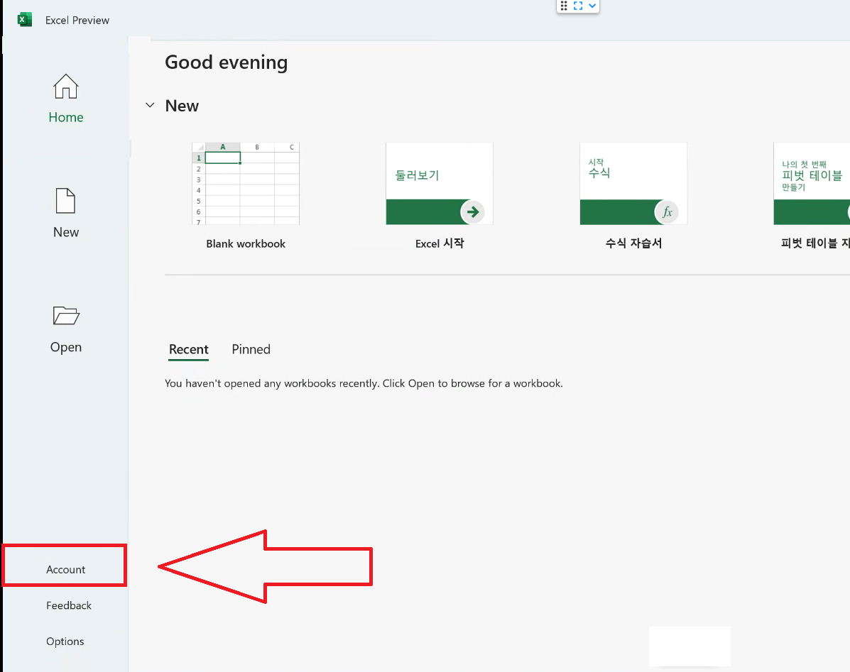Open the Home page via house icon
The height and width of the screenshot is (672, 850).
(65, 87)
